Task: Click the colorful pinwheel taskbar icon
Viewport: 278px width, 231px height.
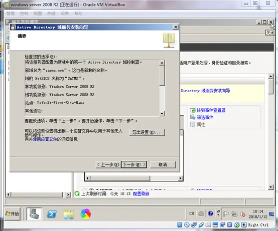Action: pyautogui.click(x=86, y=214)
